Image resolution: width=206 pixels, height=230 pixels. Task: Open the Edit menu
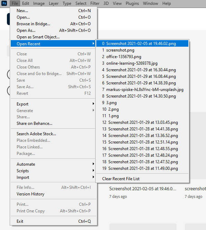[26, 3]
